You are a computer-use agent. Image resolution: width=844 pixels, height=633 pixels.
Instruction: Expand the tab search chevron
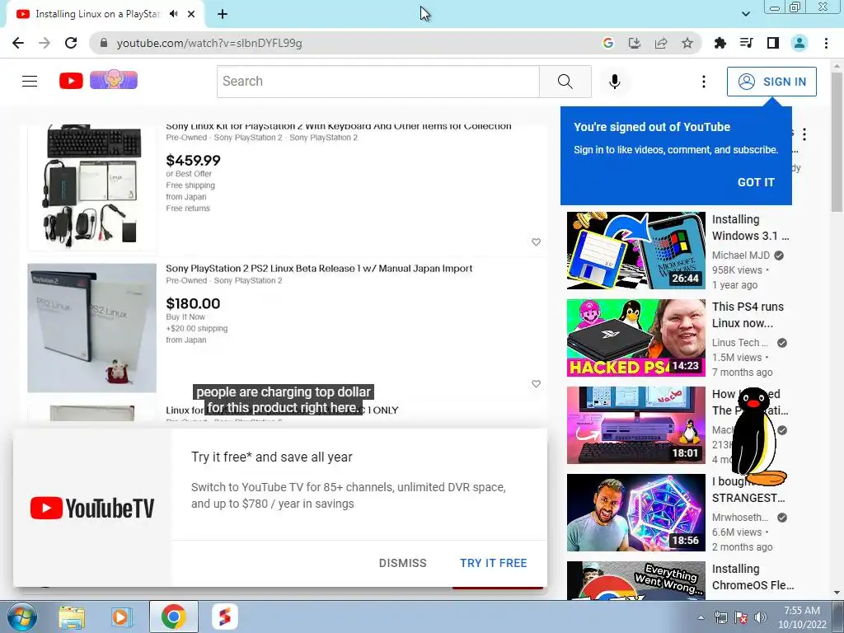point(745,14)
